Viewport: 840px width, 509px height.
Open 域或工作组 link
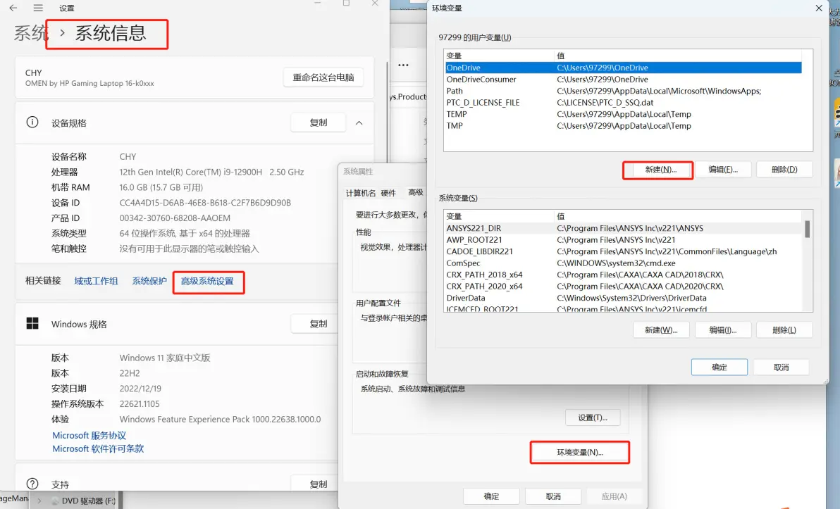pyautogui.click(x=96, y=281)
